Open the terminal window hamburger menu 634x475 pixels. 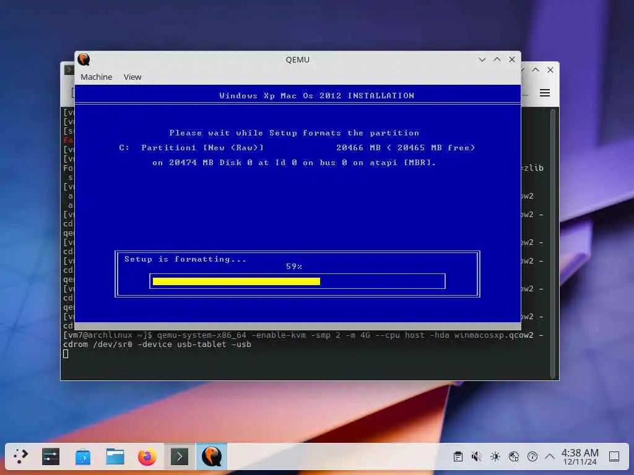tap(545, 93)
